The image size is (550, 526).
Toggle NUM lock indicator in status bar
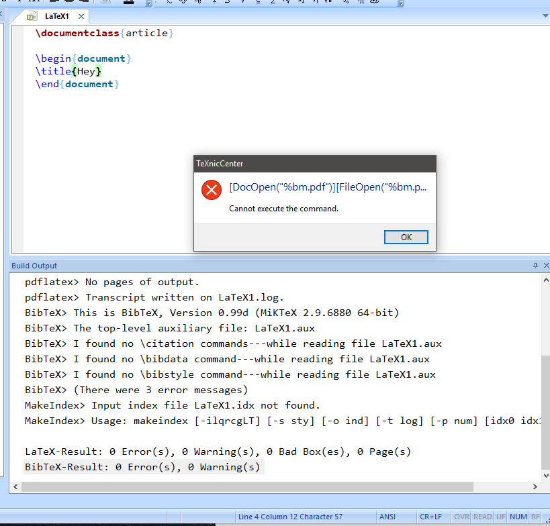[518, 517]
